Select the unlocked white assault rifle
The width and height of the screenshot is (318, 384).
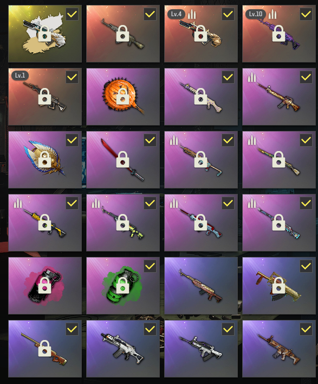(x=123, y=349)
